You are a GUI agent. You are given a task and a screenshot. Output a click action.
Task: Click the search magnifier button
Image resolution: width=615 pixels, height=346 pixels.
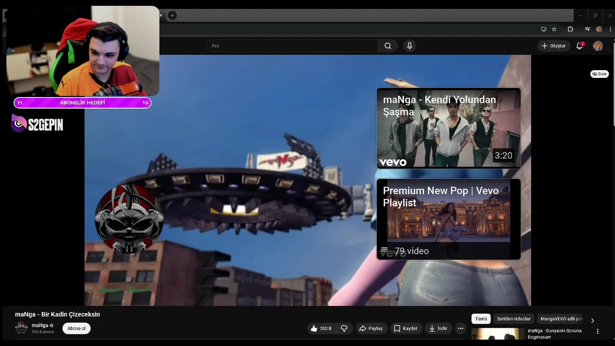(x=388, y=46)
